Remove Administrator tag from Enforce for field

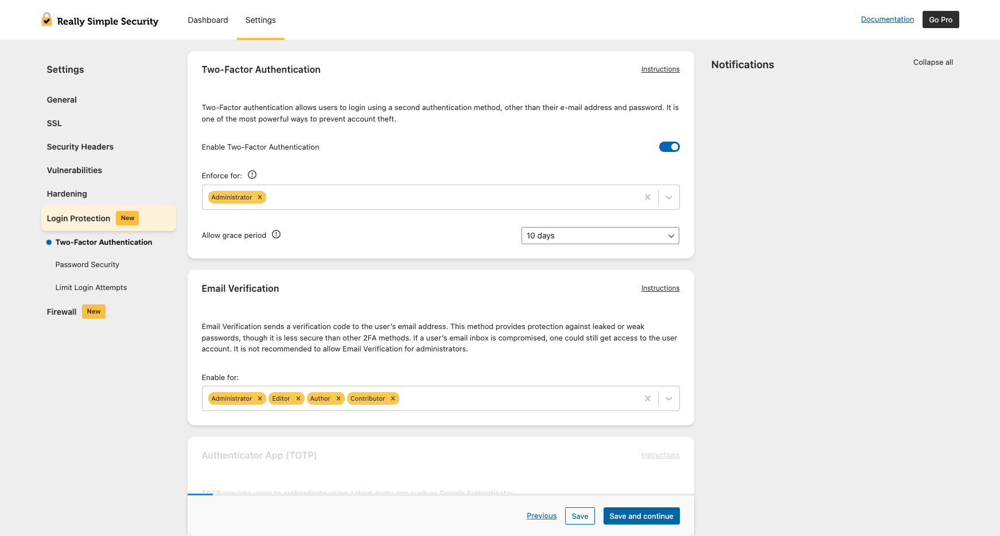click(260, 197)
